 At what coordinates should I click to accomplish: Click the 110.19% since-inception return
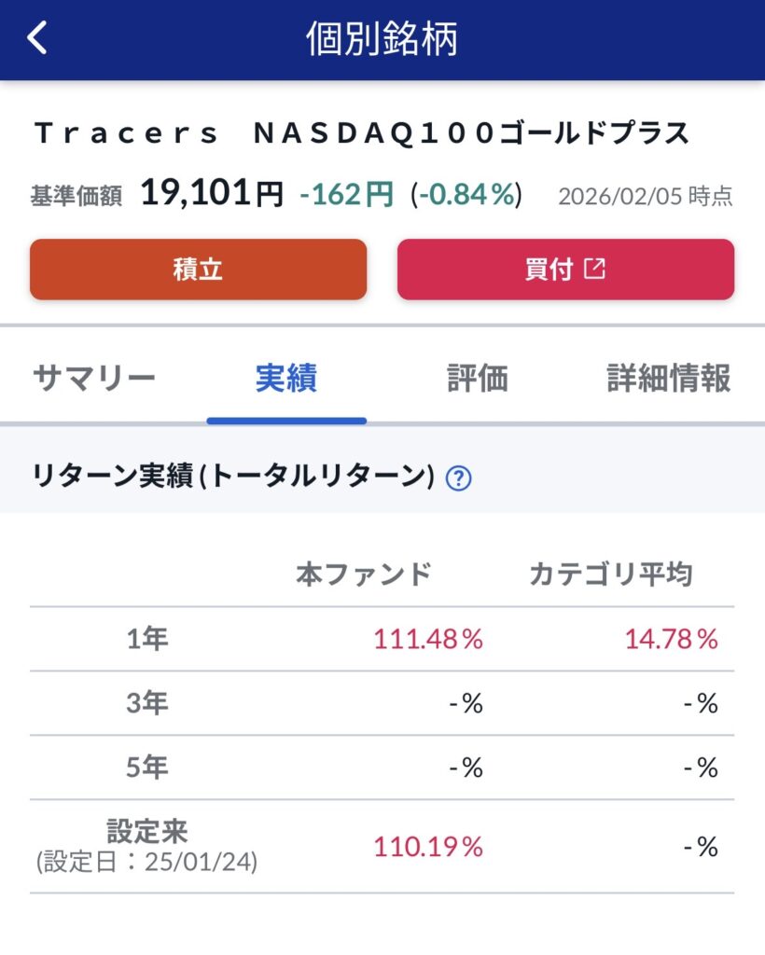click(428, 847)
